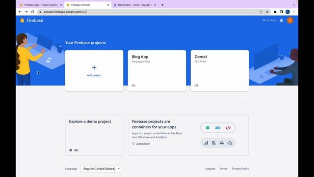The height and width of the screenshot is (177, 314).
Task: Open the Chrome three-dot menu
Action: click(x=294, y=12)
